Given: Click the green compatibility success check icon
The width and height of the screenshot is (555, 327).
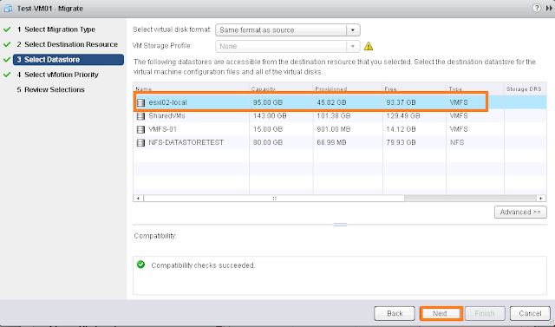Looking at the screenshot, I should (140, 265).
